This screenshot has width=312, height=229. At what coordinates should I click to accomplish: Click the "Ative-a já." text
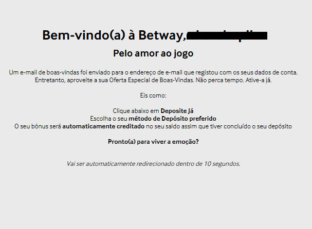259,80
